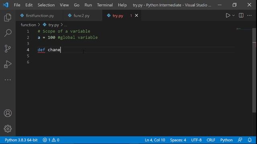Viewport: 257px width, 144px height.
Task: Open the Edit menu
Action: pyautogui.click(x=29, y=5)
